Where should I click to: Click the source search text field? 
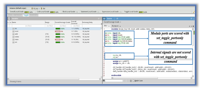(114, 81)
